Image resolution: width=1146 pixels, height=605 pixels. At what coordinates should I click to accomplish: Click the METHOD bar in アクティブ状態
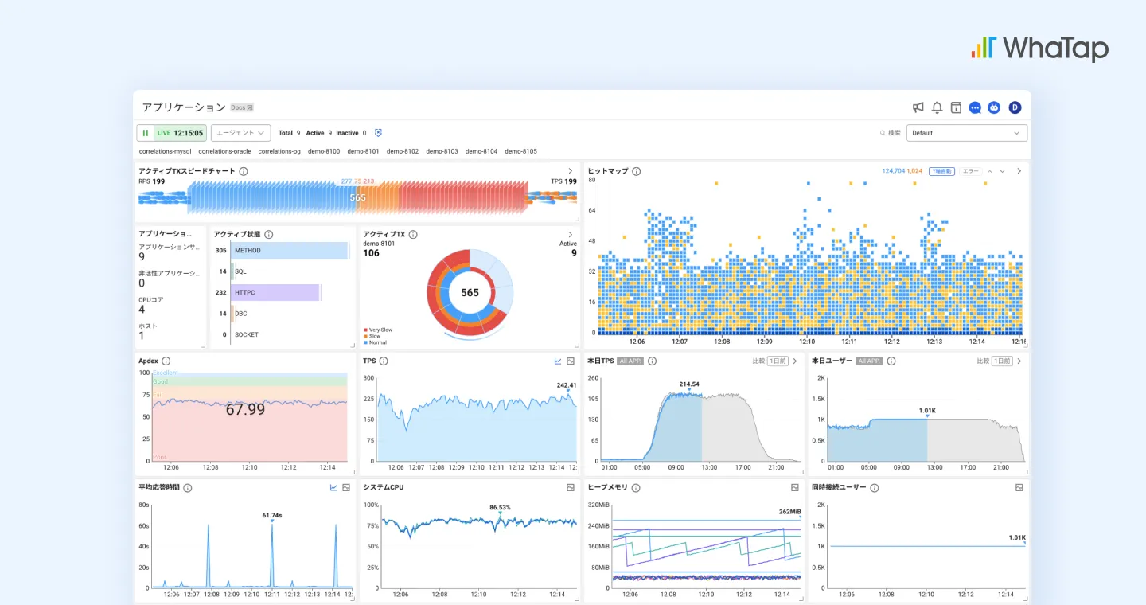tap(290, 250)
